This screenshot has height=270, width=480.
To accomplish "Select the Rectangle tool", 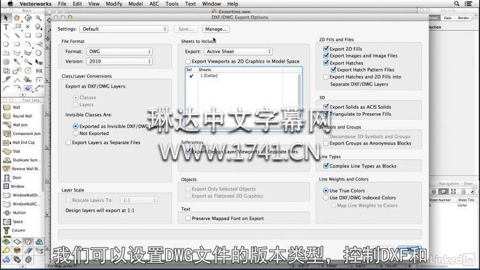I will pos(28,36).
